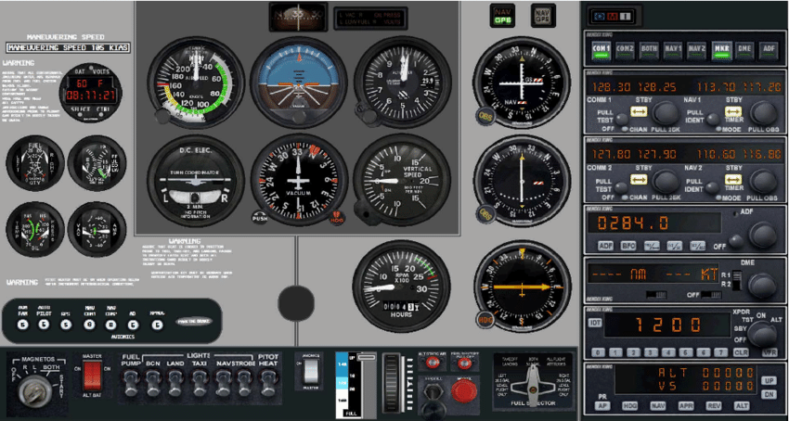Click the oil temperature and pressure gauge
This screenshot has height=421, width=789.
pos(35,229)
